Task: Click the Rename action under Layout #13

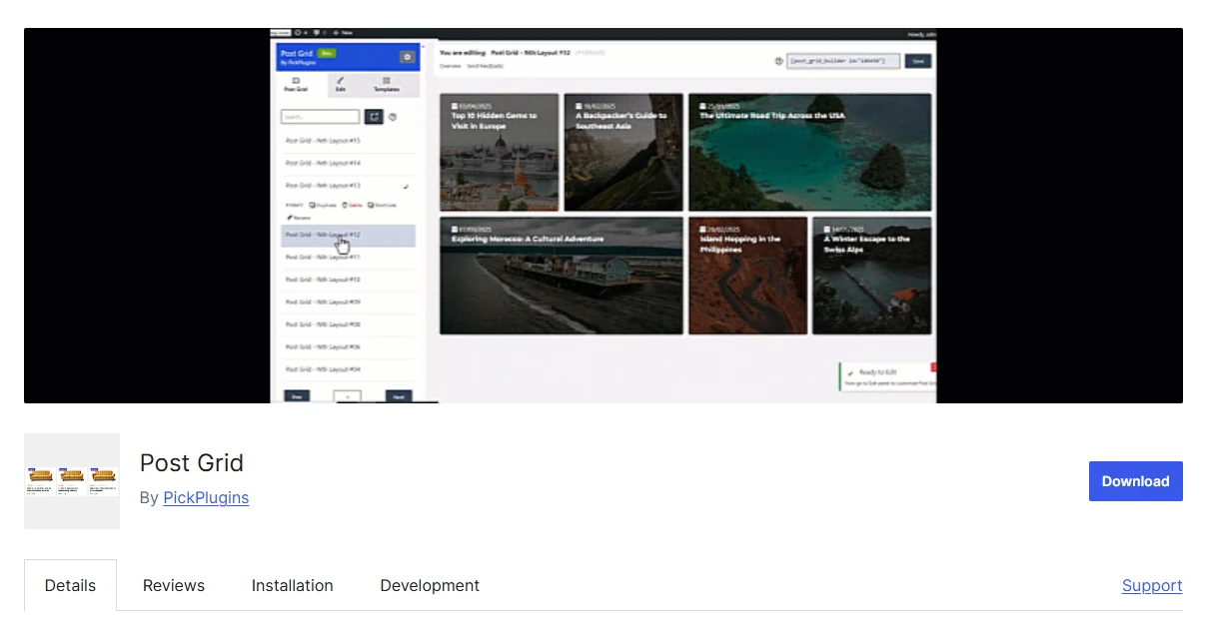Action: click(x=299, y=217)
